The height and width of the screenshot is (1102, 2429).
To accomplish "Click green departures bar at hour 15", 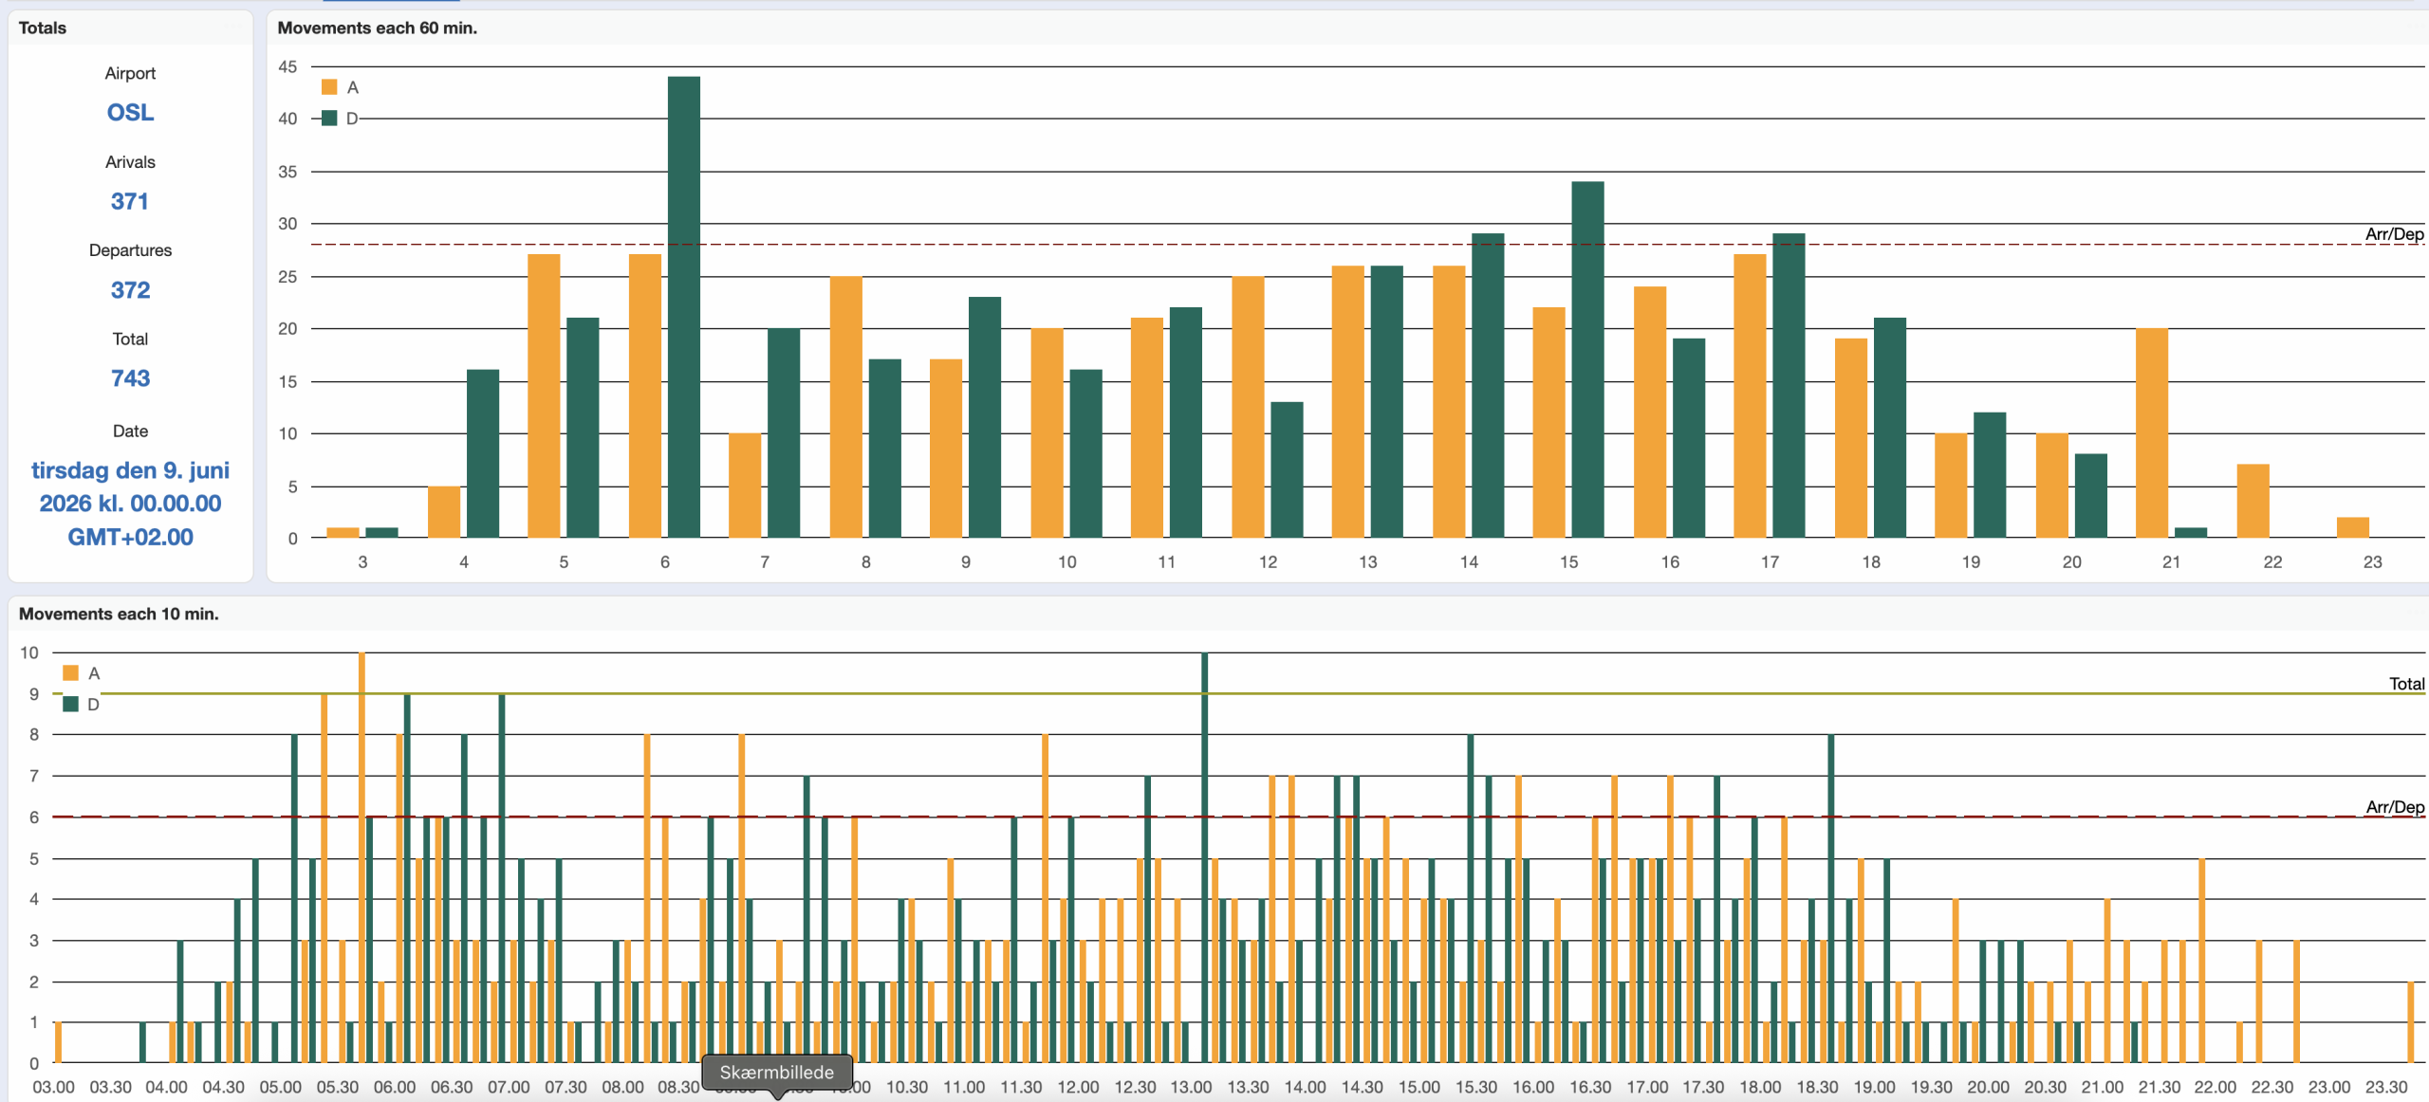I will pyautogui.click(x=1587, y=360).
